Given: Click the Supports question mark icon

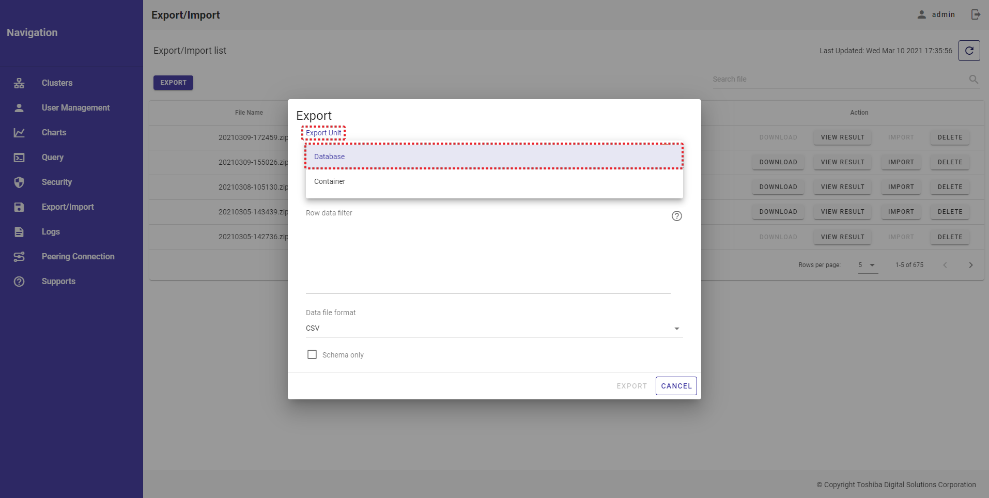Looking at the screenshot, I should [x=19, y=282].
